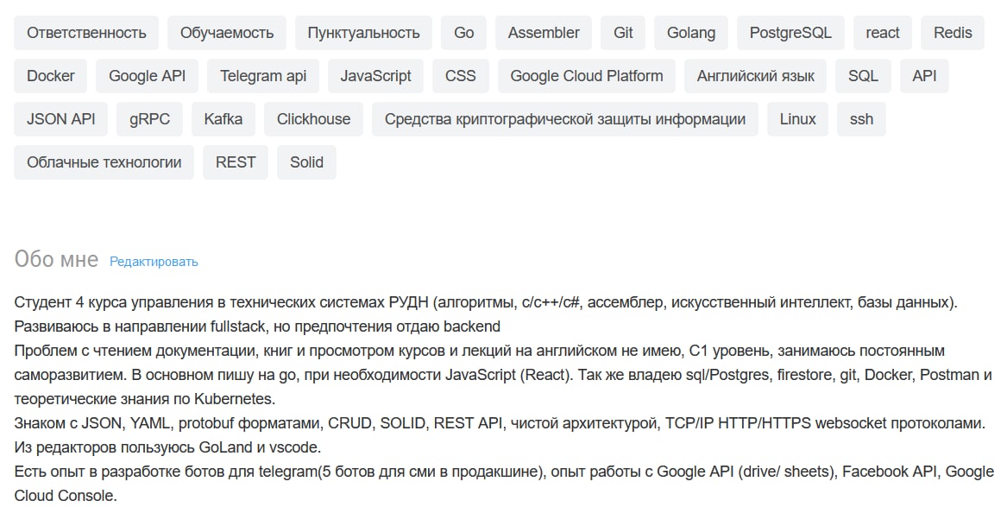Click the Обо мне section heading

[56, 259]
